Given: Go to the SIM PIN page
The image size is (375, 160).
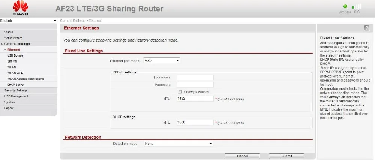Looking at the screenshot, I should click(x=12, y=61).
